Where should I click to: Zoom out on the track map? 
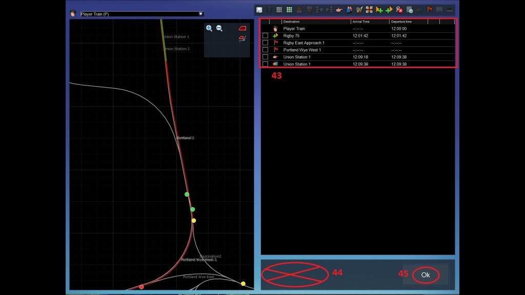click(219, 28)
